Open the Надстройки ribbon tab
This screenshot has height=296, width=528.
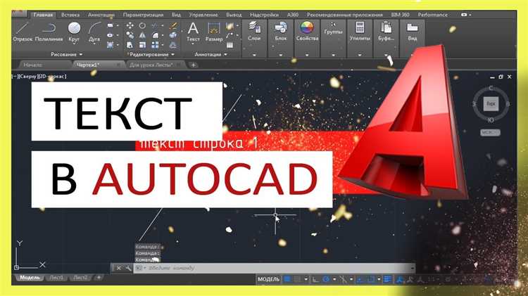[264, 15]
